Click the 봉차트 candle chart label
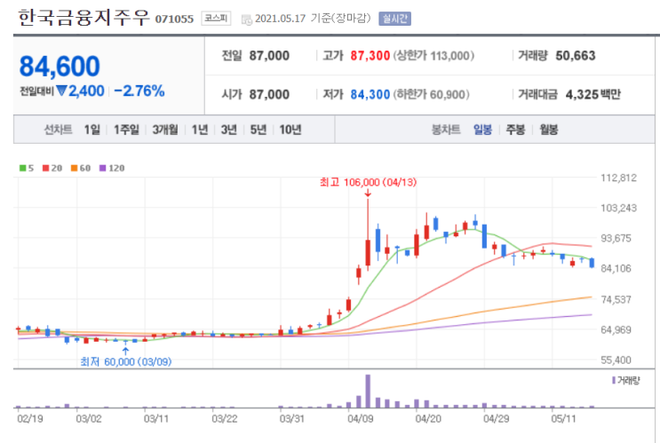Screen dimensions: 660x443 446,130
